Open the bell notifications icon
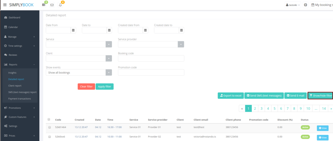Screen dimensions: 333x141 (60, 5)
